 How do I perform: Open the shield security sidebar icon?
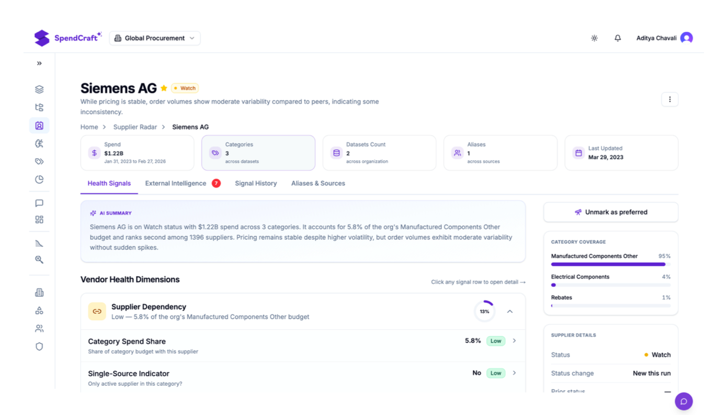click(39, 346)
